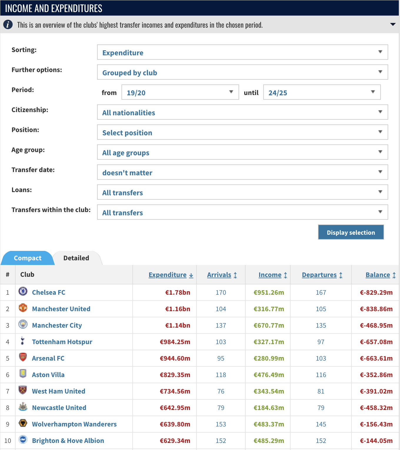Click Wolverhampton departures count 145

321,424
